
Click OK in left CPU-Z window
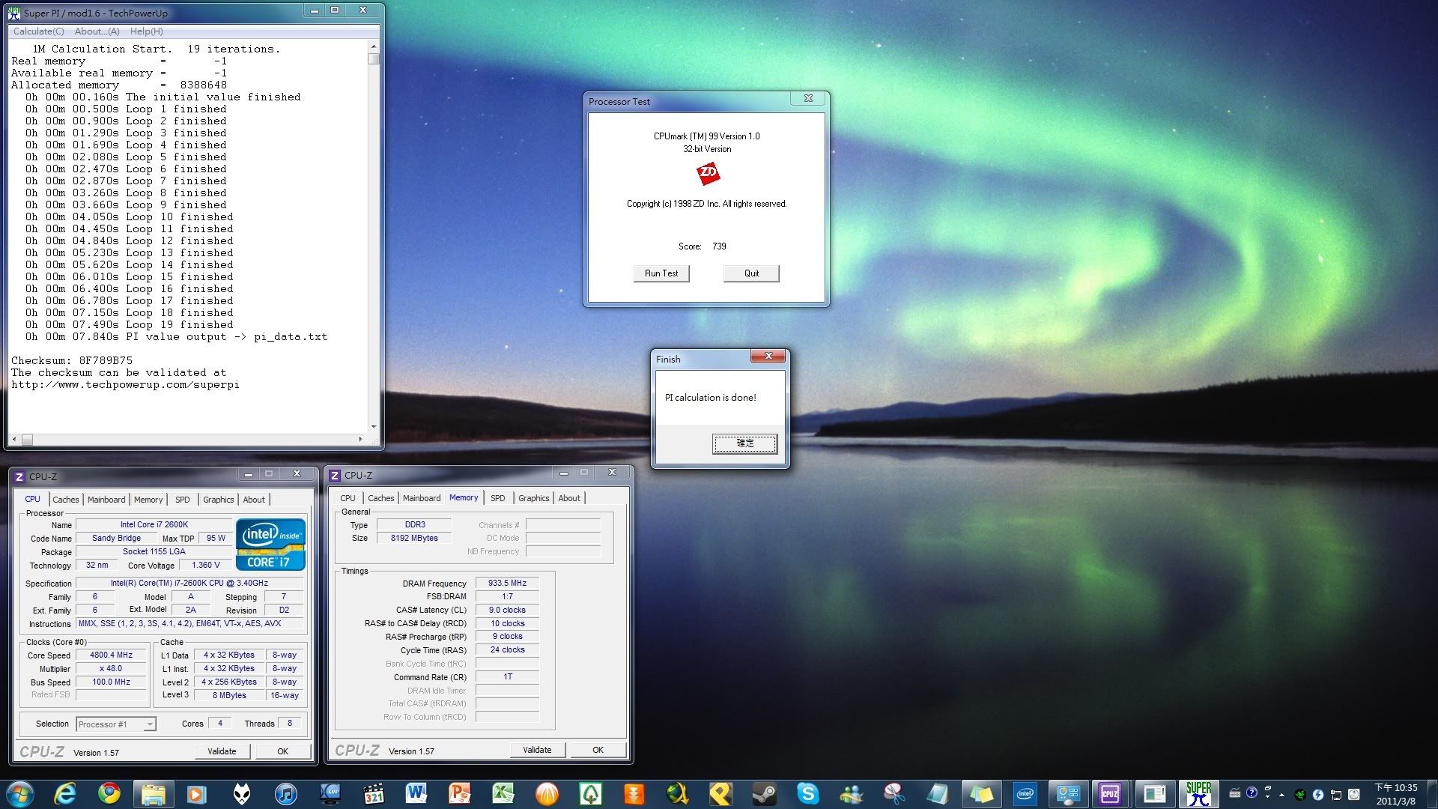point(282,751)
